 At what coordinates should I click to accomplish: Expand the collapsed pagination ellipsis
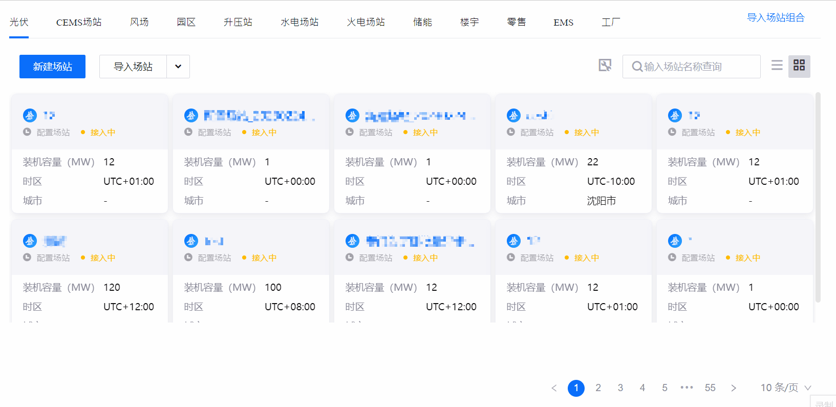tap(687, 388)
